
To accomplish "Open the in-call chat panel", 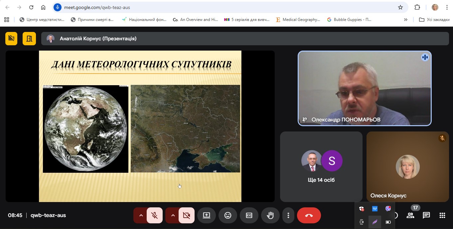I will (x=426, y=215).
